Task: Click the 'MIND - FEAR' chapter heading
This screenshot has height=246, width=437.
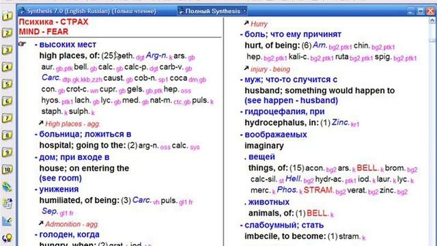Action: [44, 31]
